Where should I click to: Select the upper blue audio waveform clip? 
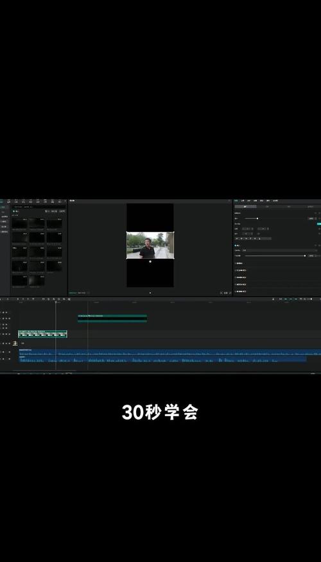point(170,353)
